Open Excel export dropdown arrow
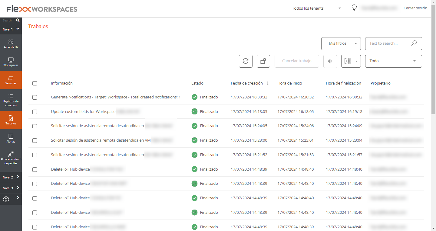 tap(356, 61)
